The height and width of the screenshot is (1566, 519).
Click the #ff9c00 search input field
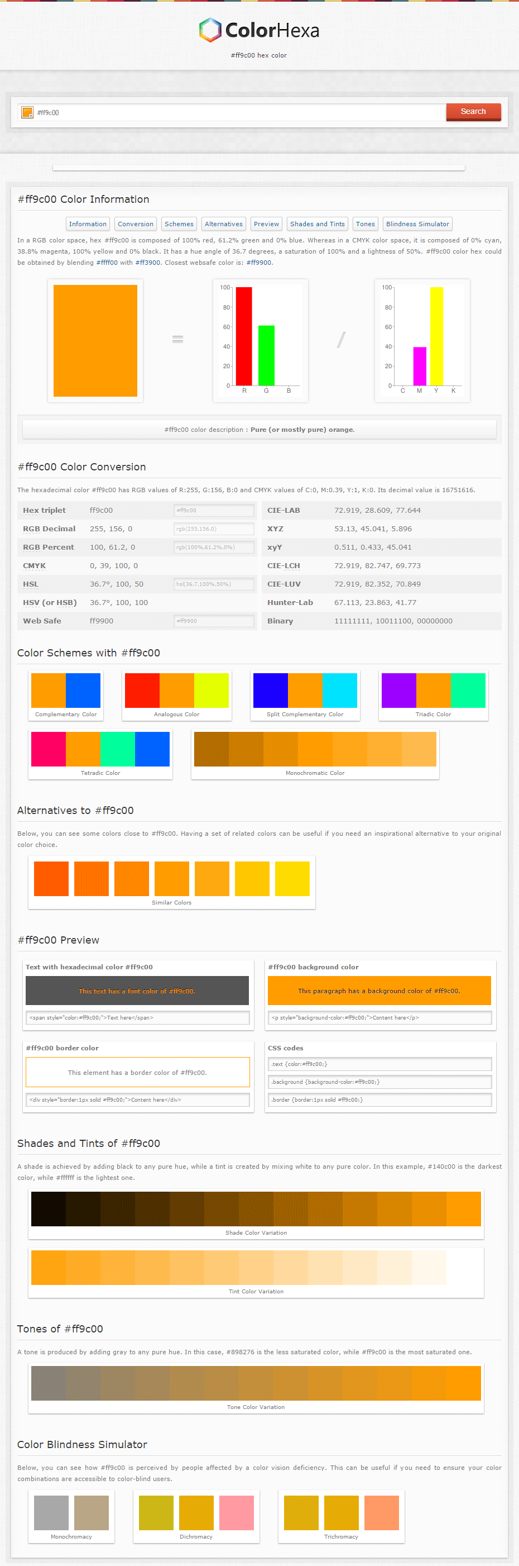240,112
